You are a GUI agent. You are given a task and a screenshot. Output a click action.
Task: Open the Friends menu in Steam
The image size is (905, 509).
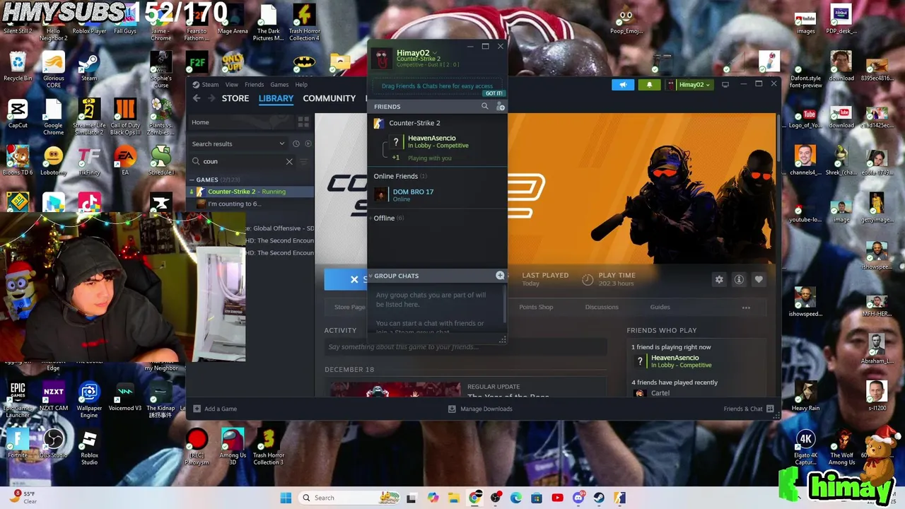pos(254,85)
